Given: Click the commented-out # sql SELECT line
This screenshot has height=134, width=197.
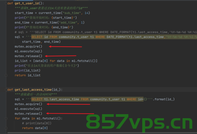Looking at the screenshot, I should pos(106,32).
